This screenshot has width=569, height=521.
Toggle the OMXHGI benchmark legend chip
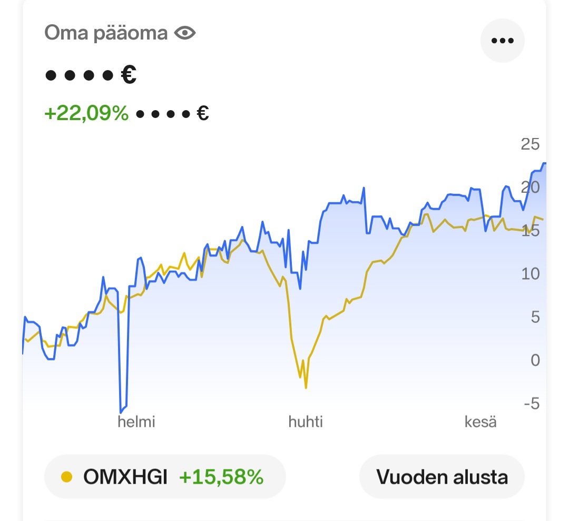coord(166,476)
